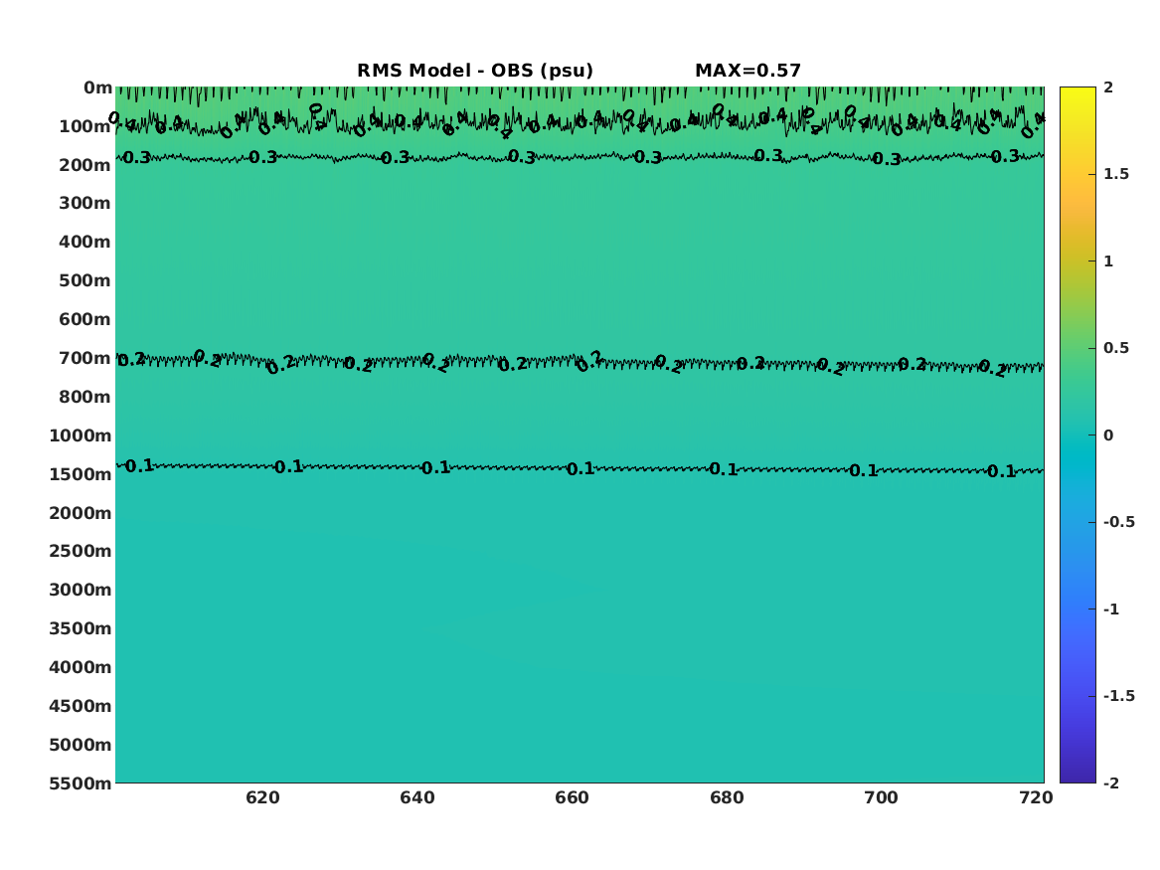This screenshot has width=1160, height=870.
Task: Select the colorbar tick label "0"
Action: click(1108, 435)
